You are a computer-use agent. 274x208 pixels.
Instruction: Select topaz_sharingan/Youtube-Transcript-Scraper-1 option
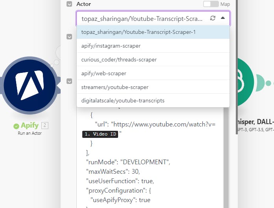pyautogui.click(x=153, y=32)
